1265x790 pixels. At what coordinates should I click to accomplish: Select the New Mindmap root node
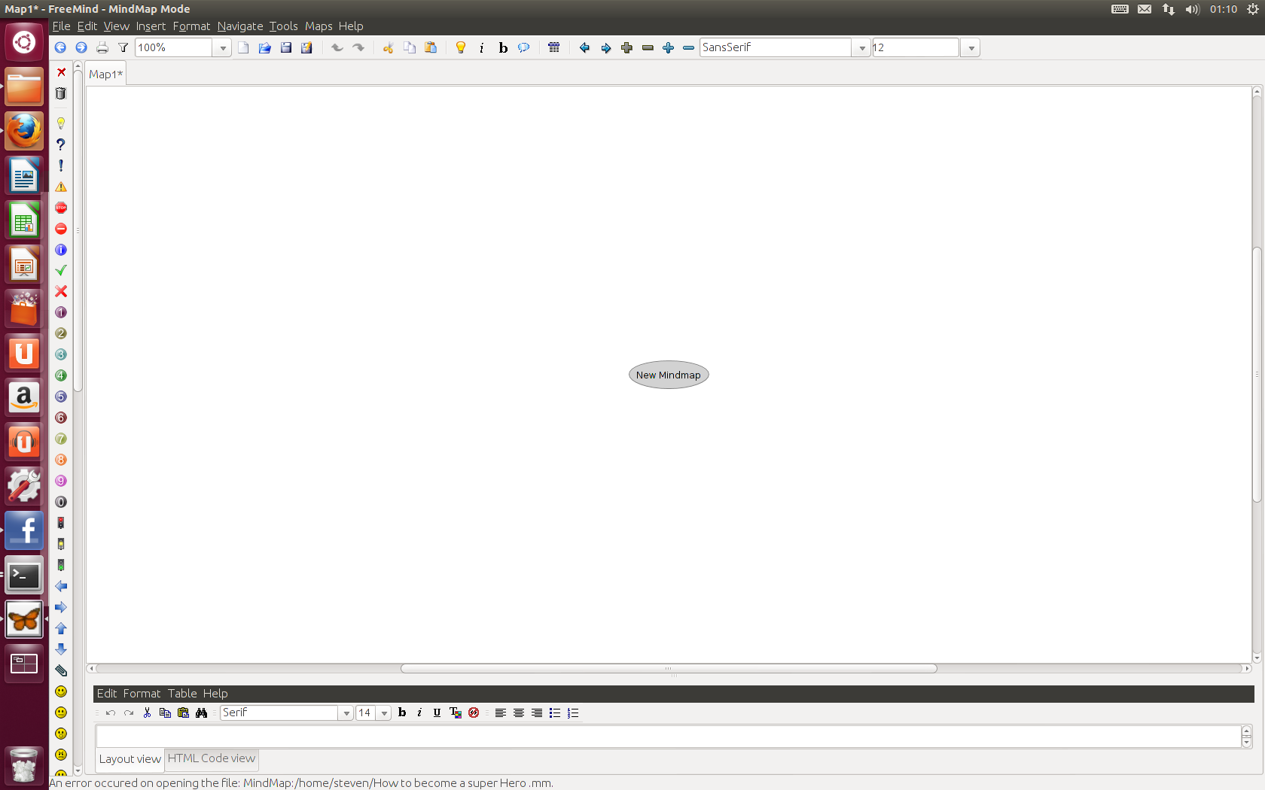(668, 375)
